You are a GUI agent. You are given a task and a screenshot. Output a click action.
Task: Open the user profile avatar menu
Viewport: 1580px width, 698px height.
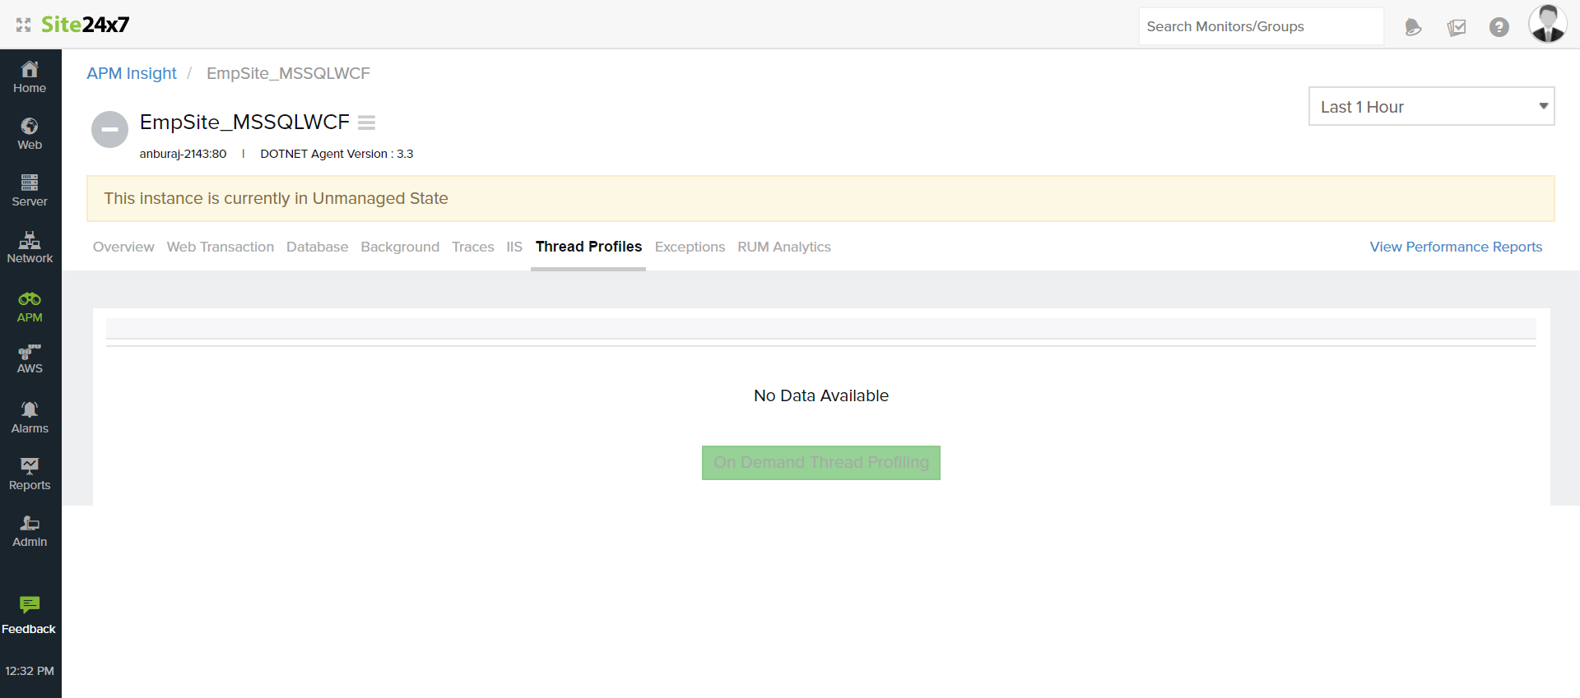pyautogui.click(x=1547, y=24)
